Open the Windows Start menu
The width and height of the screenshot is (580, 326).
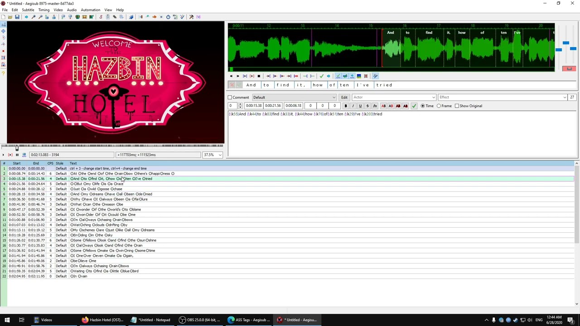click(7, 320)
